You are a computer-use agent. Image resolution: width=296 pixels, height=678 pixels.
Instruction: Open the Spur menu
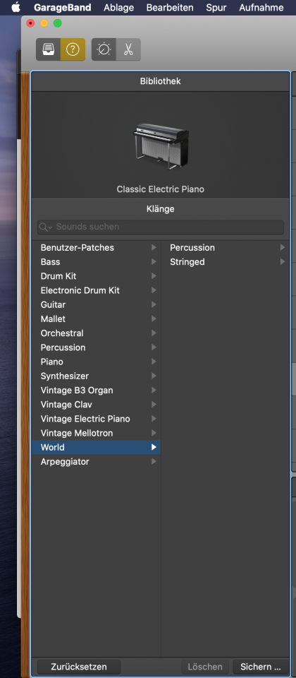216,7
